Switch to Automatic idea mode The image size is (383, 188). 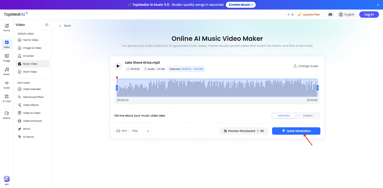[284, 116]
